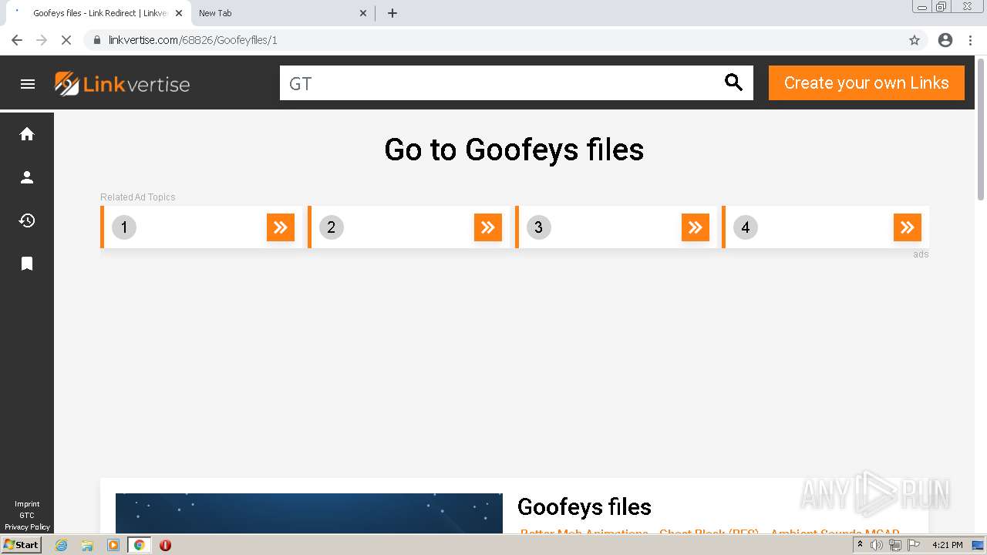The image size is (987, 555).
Task: Launch Internet Explorer from the taskbar
Action: coord(62,545)
